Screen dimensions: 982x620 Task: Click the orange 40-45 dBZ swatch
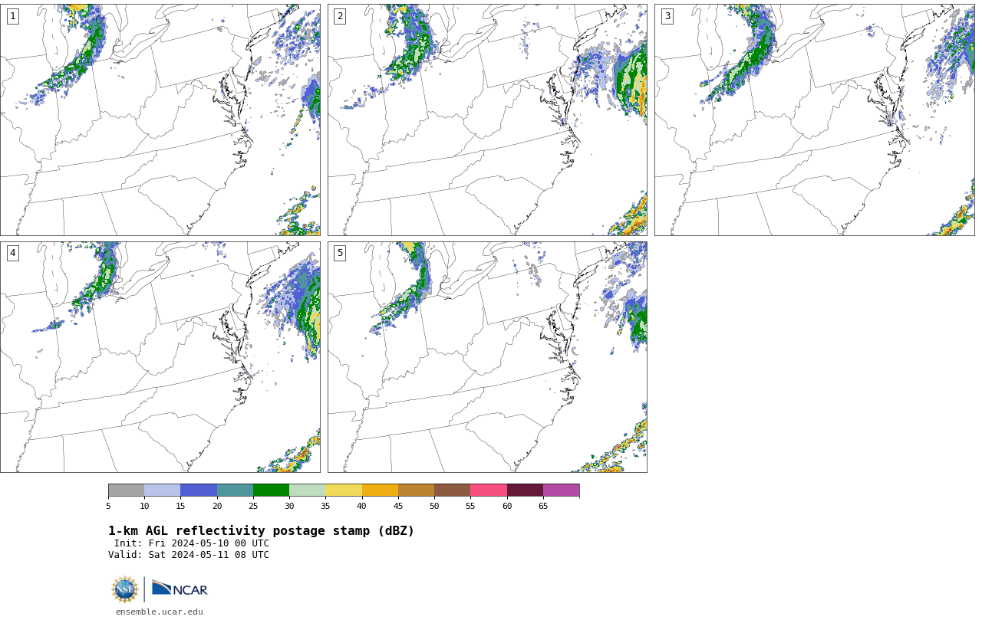click(380, 490)
